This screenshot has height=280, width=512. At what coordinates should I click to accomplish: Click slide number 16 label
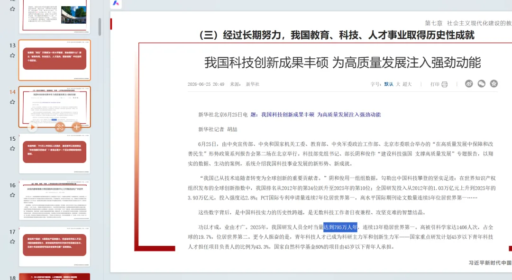point(12,185)
